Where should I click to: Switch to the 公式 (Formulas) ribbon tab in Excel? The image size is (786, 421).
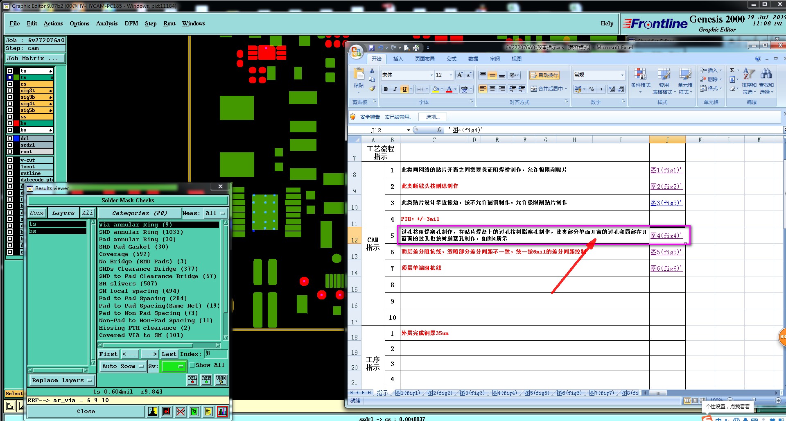[452, 59]
